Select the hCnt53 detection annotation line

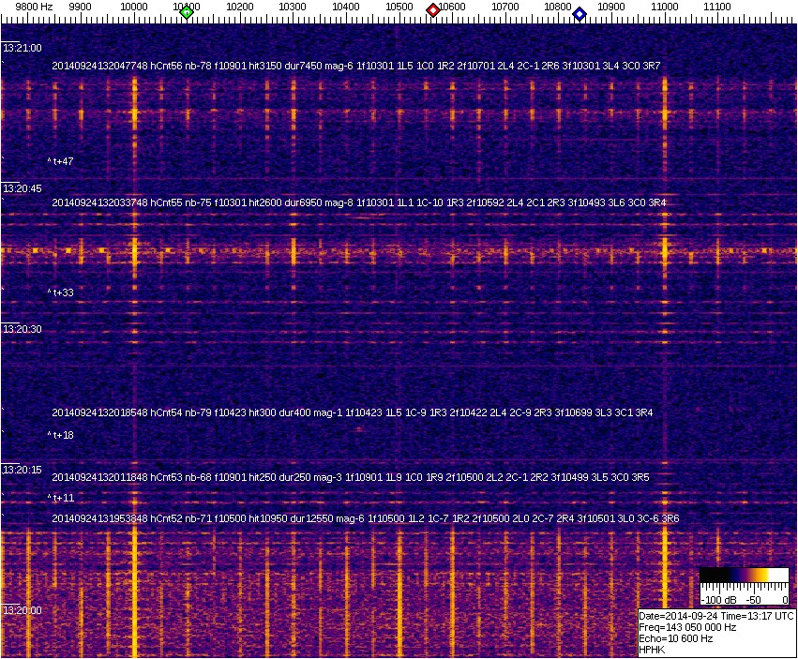(351, 477)
